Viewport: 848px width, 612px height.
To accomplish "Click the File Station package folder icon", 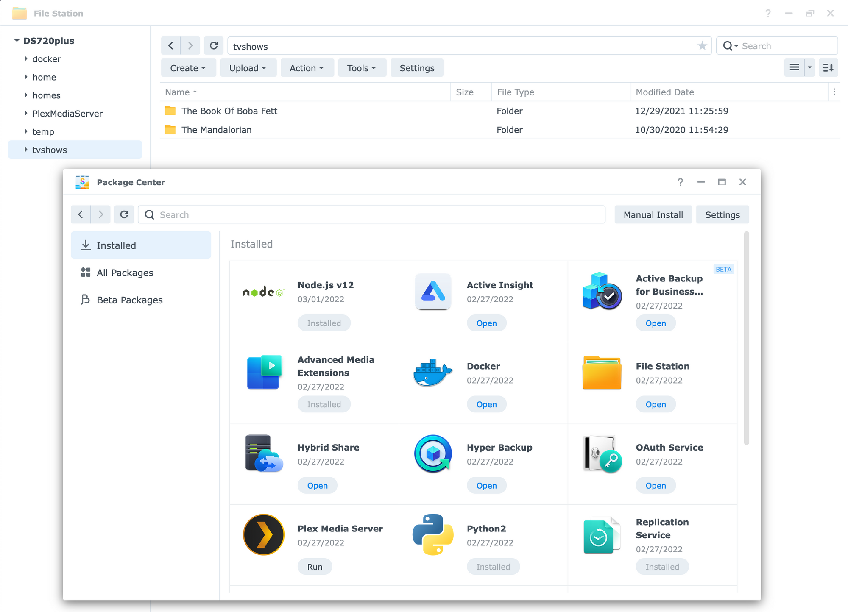I will (602, 373).
